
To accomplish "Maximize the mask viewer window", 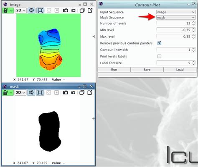I will pos(84,86).
